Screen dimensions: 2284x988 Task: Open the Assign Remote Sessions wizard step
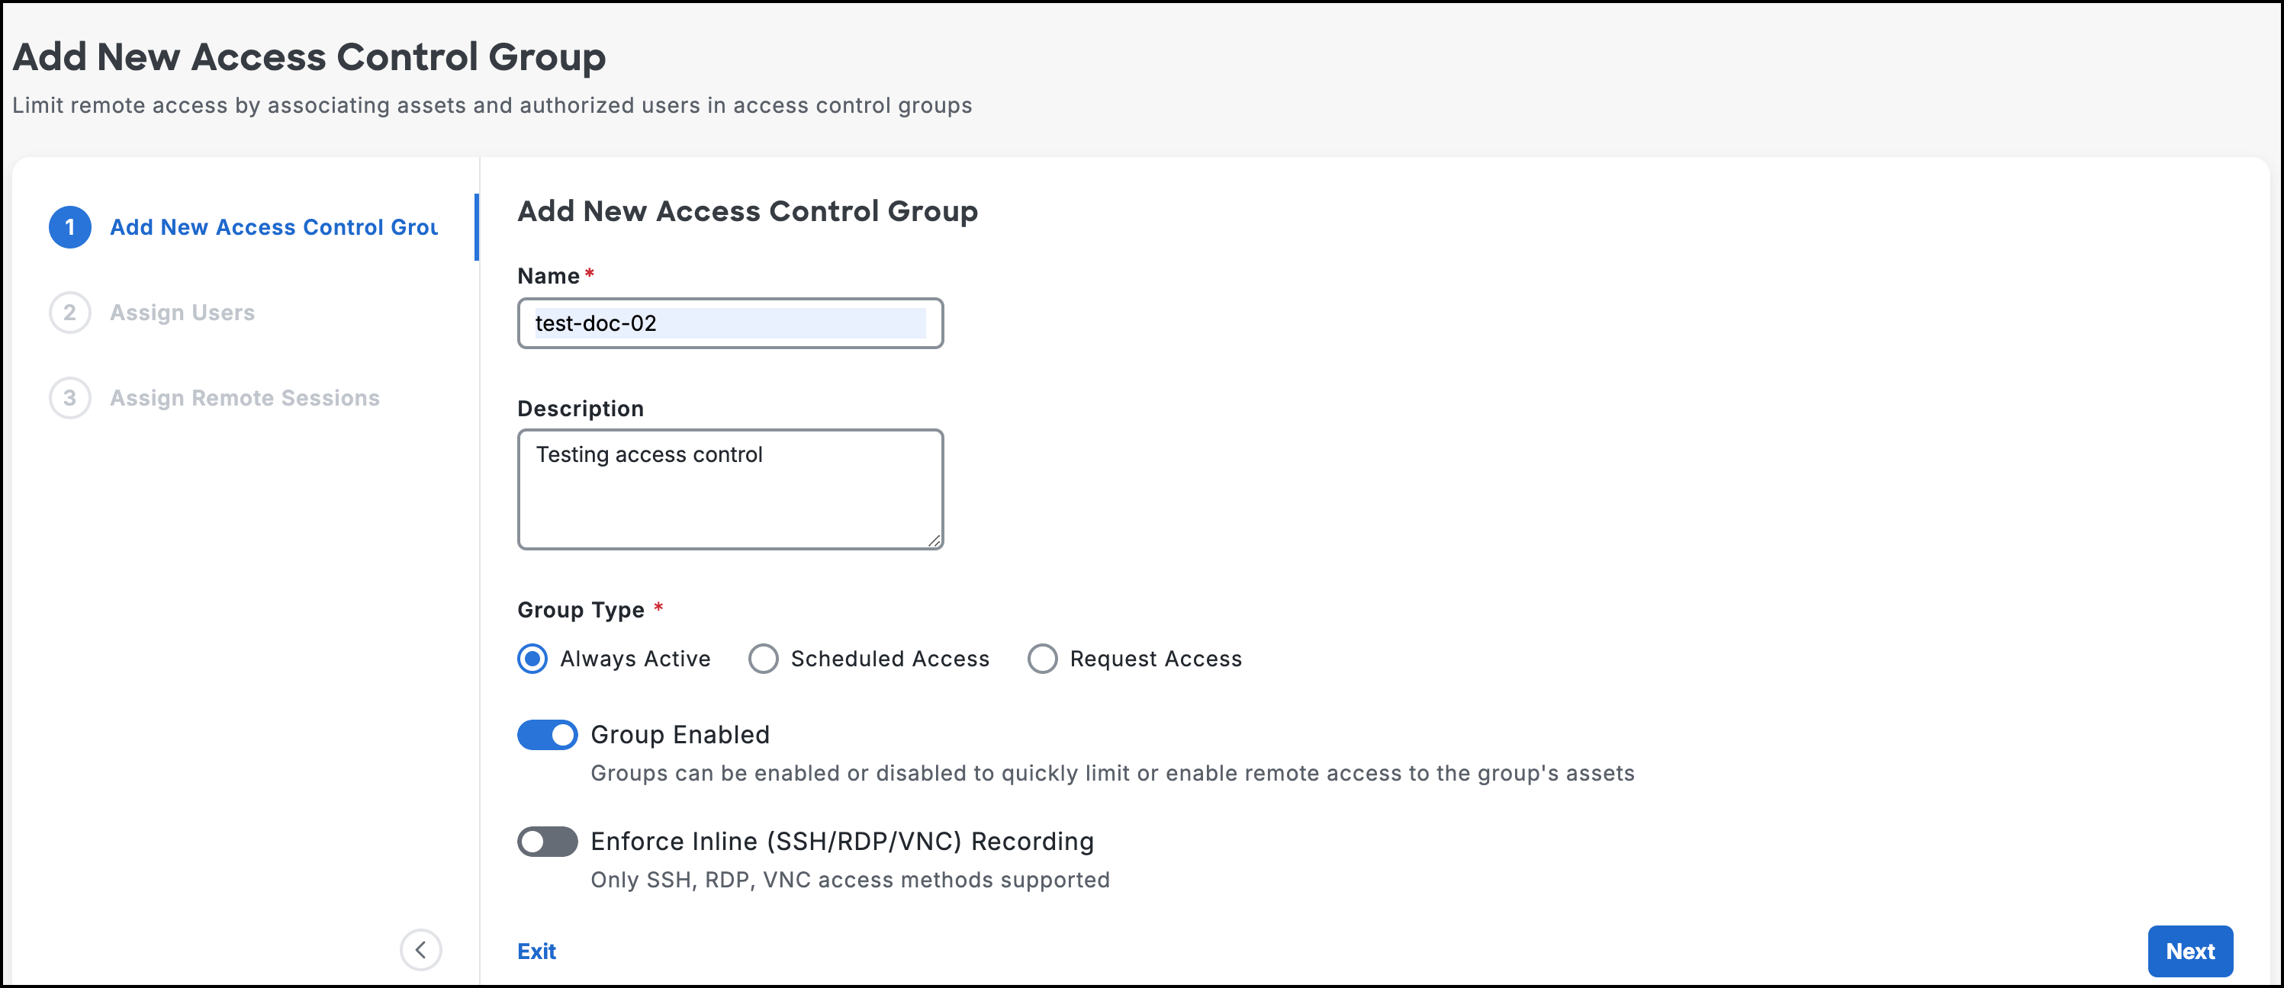[244, 397]
